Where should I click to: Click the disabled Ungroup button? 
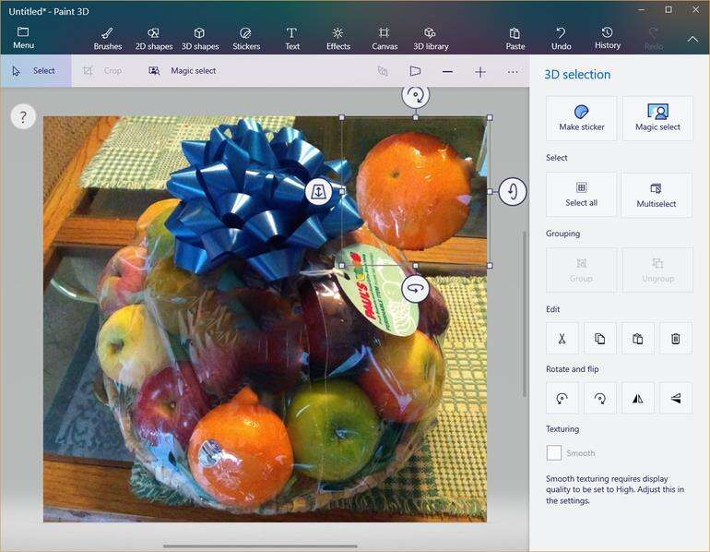(657, 270)
